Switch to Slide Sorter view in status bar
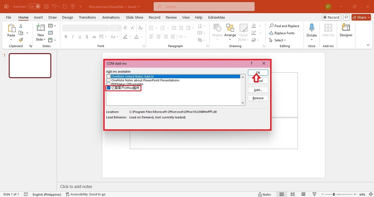Image resolution: width=374 pixels, height=197 pixels. click(x=293, y=194)
